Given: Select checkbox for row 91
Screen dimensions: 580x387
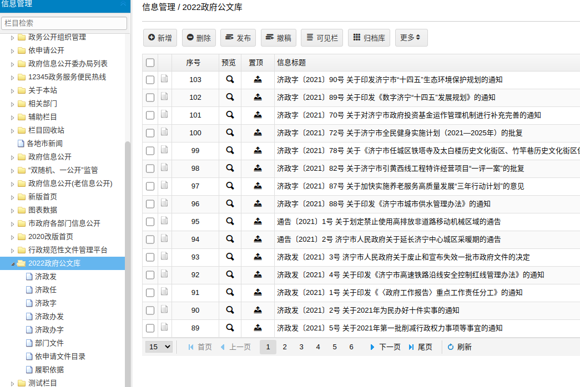Looking at the screenshot, I should click(150, 293).
